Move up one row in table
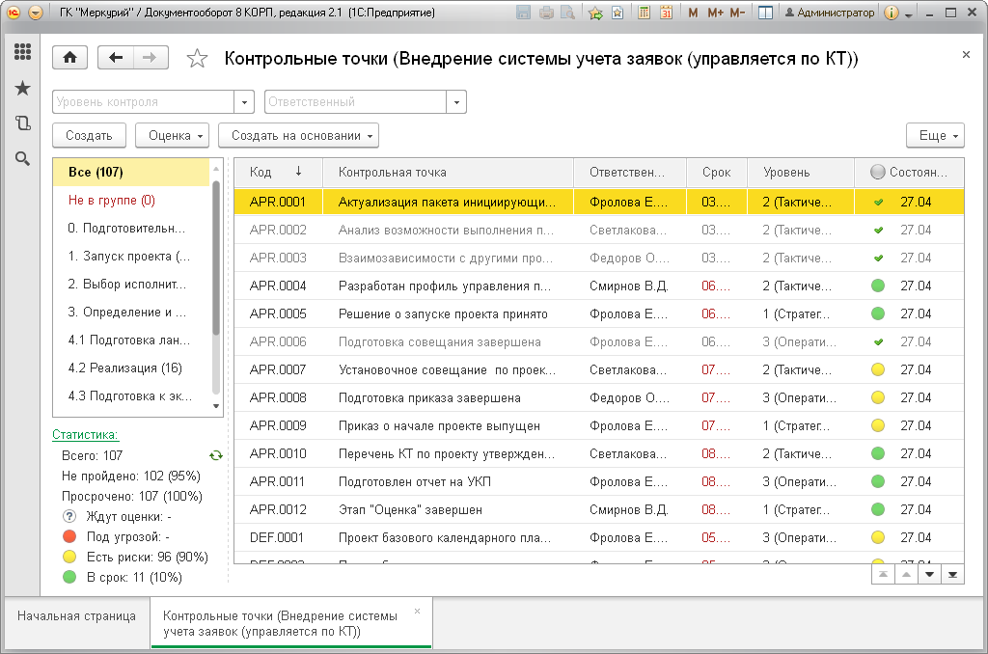 [906, 574]
